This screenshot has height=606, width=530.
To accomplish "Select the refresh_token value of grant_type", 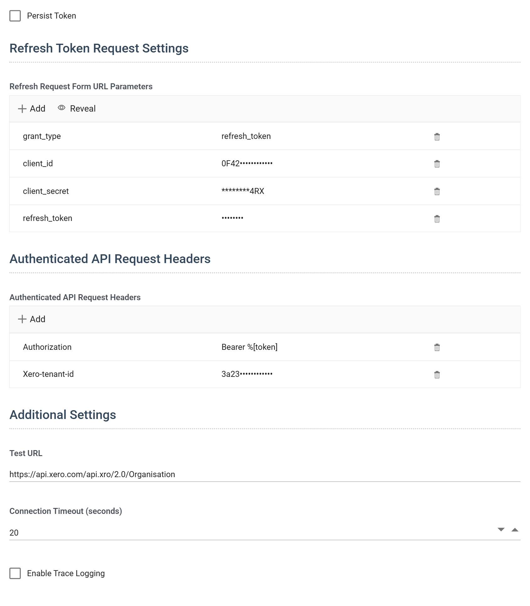I will [x=246, y=136].
